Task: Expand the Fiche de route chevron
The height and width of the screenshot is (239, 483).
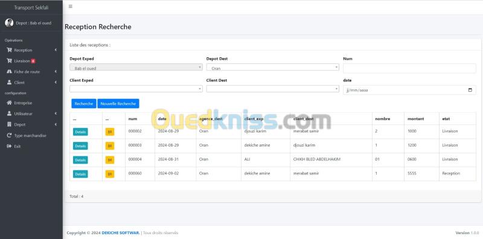Action: (56, 71)
